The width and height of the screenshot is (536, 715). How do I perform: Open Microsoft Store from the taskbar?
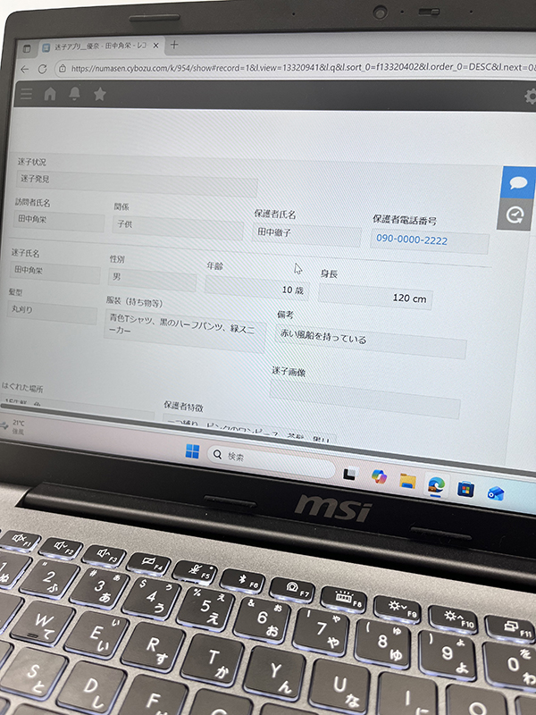point(465,488)
